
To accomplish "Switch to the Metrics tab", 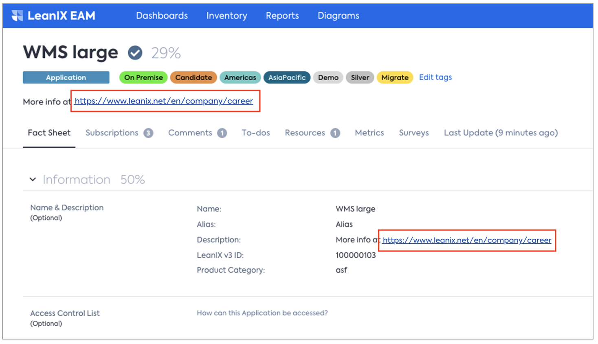I will [x=369, y=133].
